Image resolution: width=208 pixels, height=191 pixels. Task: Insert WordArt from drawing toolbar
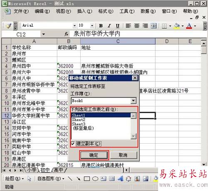pyautogui.click(x=120, y=179)
